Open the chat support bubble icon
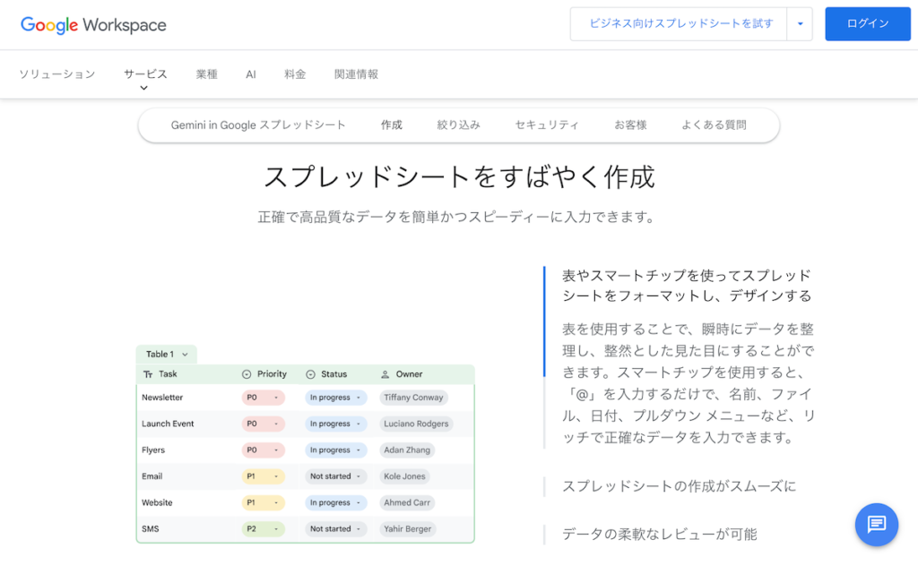 click(877, 524)
